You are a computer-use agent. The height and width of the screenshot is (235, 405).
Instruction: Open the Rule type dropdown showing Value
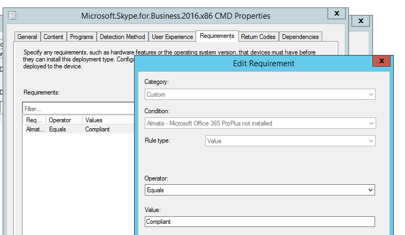tap(290, 141)
